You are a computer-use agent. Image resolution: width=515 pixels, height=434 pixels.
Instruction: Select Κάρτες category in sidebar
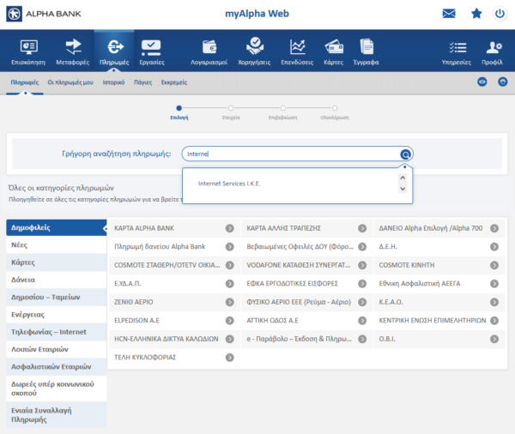[x=57, y=262]
